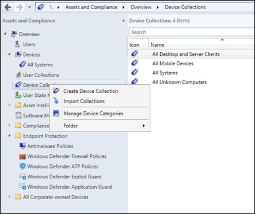Click the User State Migration icon
The image size is (255, 214).
18,95
